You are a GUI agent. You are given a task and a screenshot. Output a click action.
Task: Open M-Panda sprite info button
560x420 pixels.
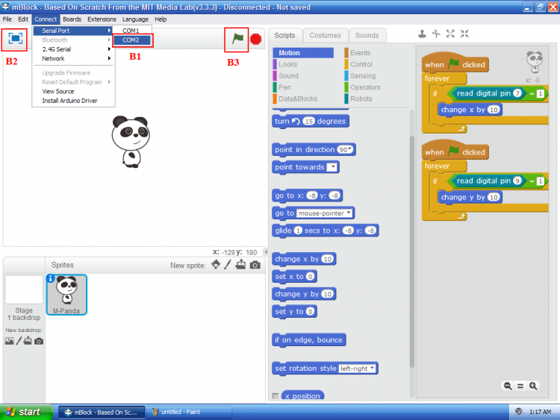pos(51,278)
